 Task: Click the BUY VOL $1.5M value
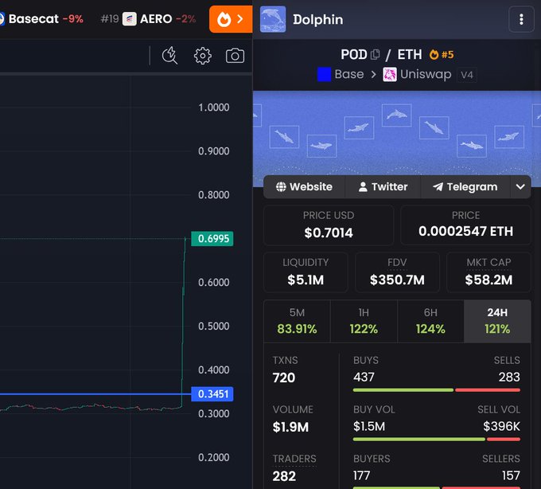tap(369, 427)
